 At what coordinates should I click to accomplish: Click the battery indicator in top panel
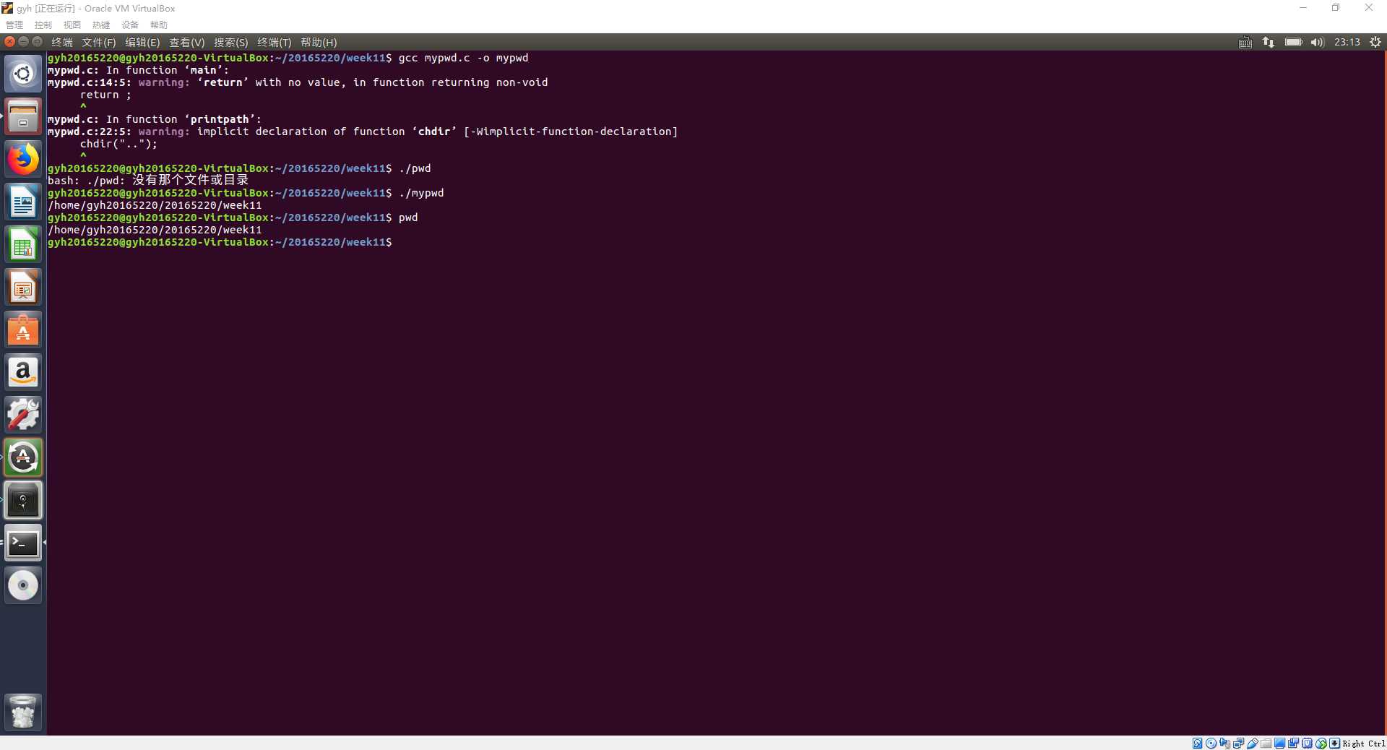pos(1293,43)
